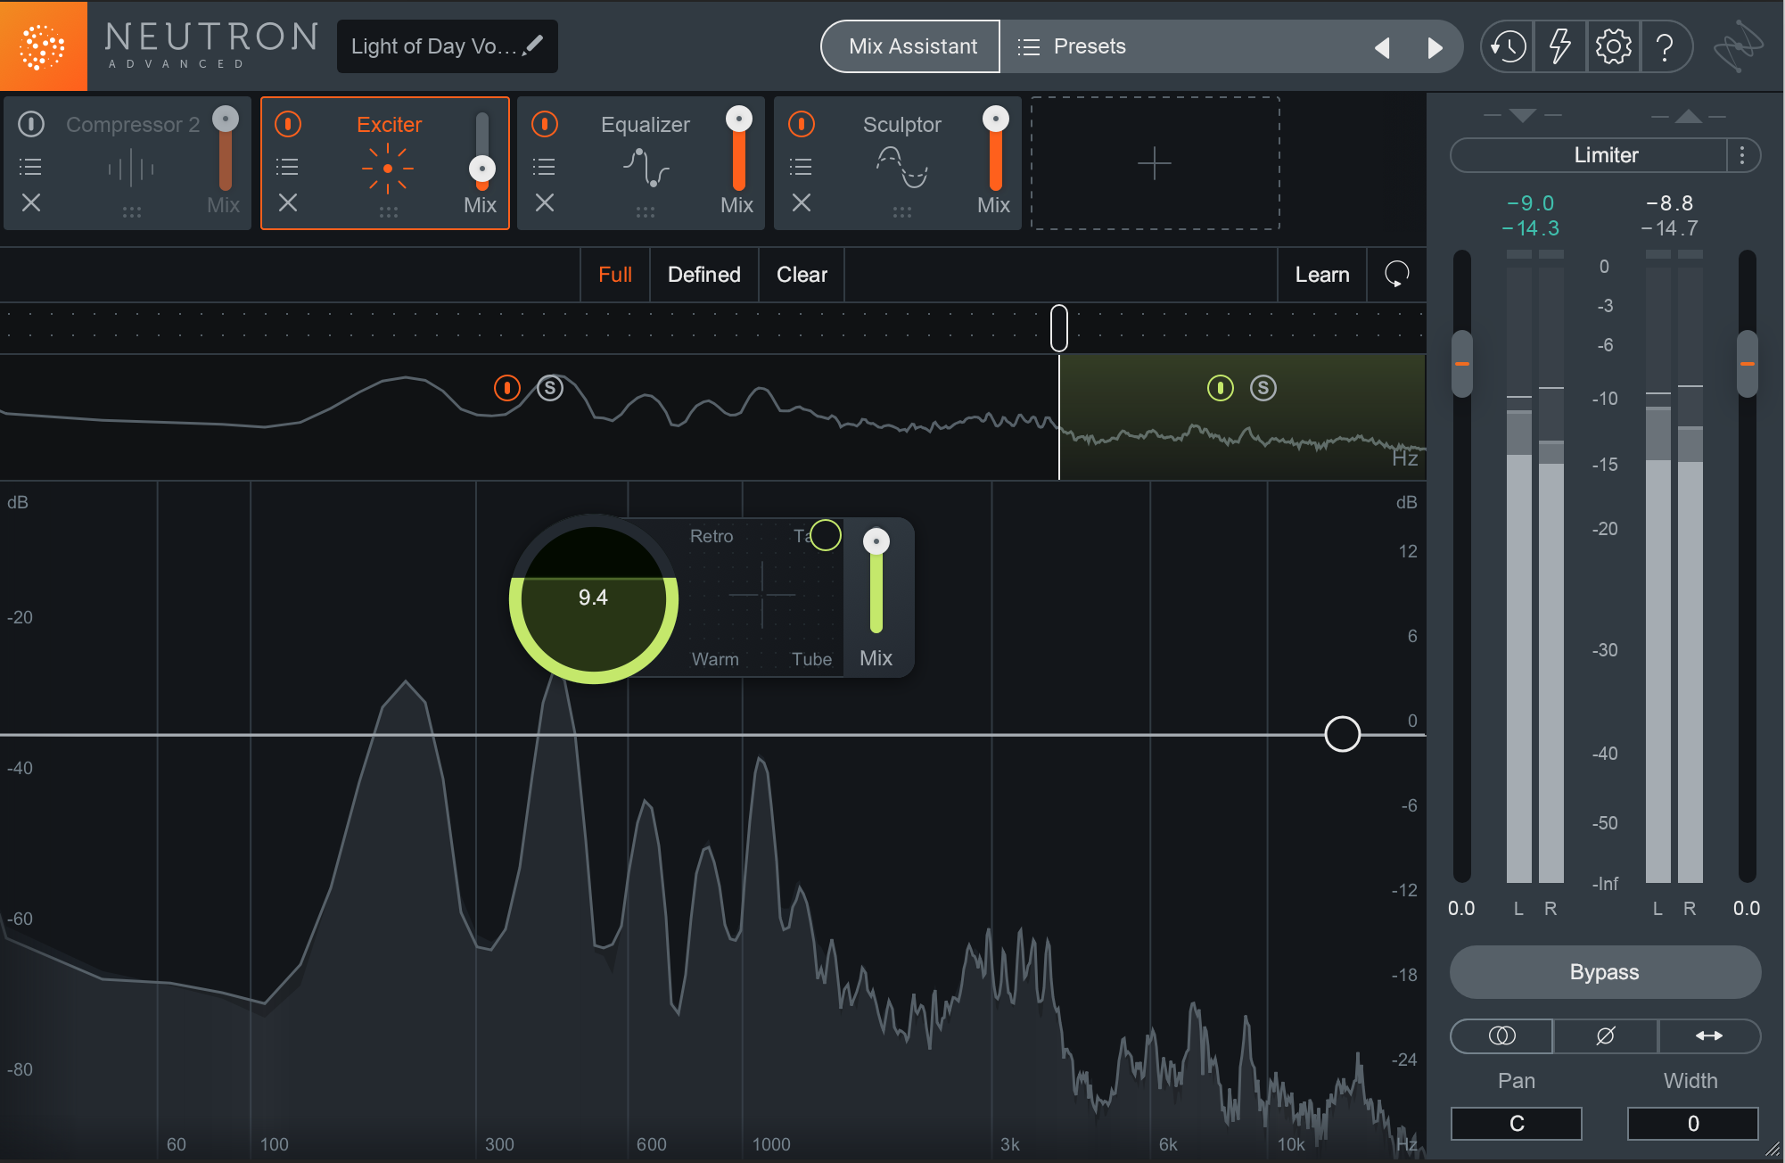
Task: Click output meter up triangle
Action: (1688, 115)
